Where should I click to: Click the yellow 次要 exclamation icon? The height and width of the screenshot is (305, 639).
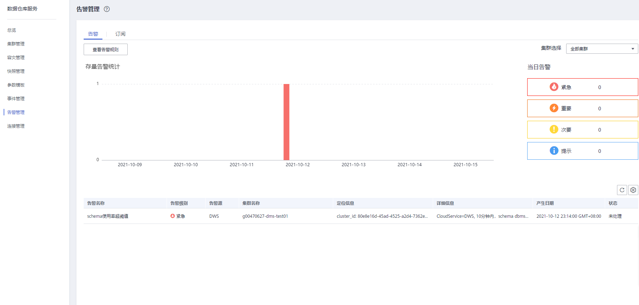[554, 129]
